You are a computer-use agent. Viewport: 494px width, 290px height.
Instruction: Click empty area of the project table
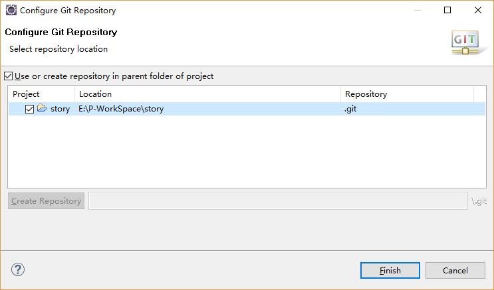click(247, 151)
